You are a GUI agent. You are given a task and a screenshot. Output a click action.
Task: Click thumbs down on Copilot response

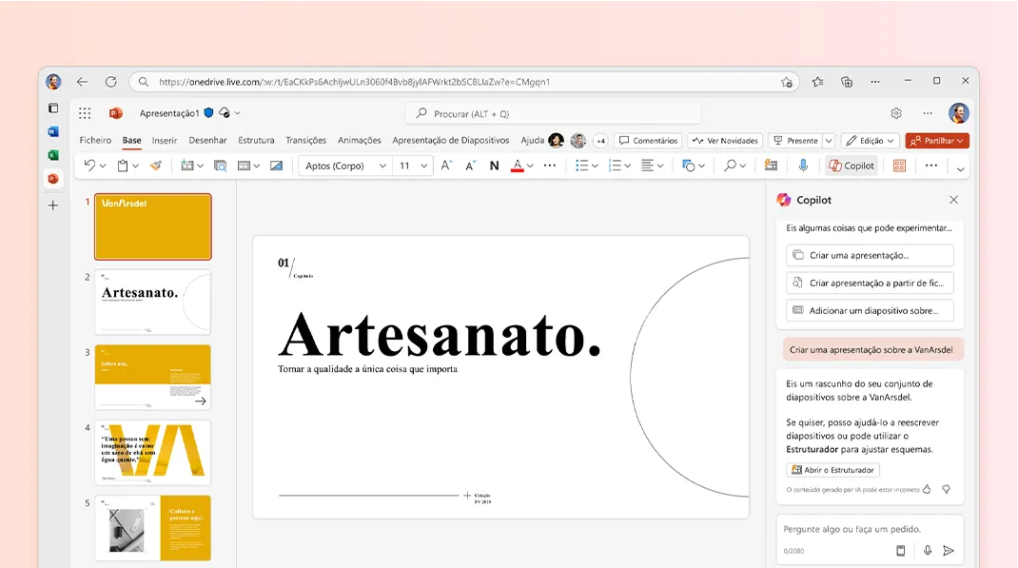coord(946,489)
